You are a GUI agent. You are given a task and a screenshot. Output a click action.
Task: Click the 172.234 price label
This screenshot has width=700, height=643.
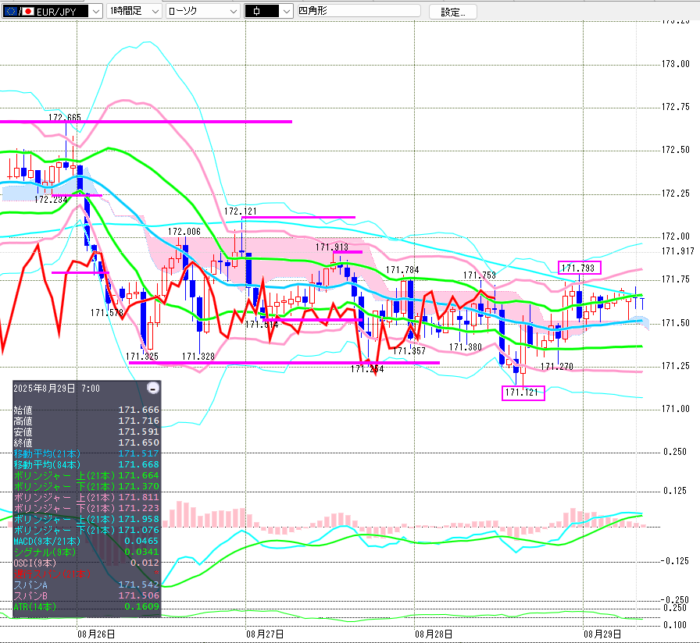pyautogui.click(x=51, y=200)
